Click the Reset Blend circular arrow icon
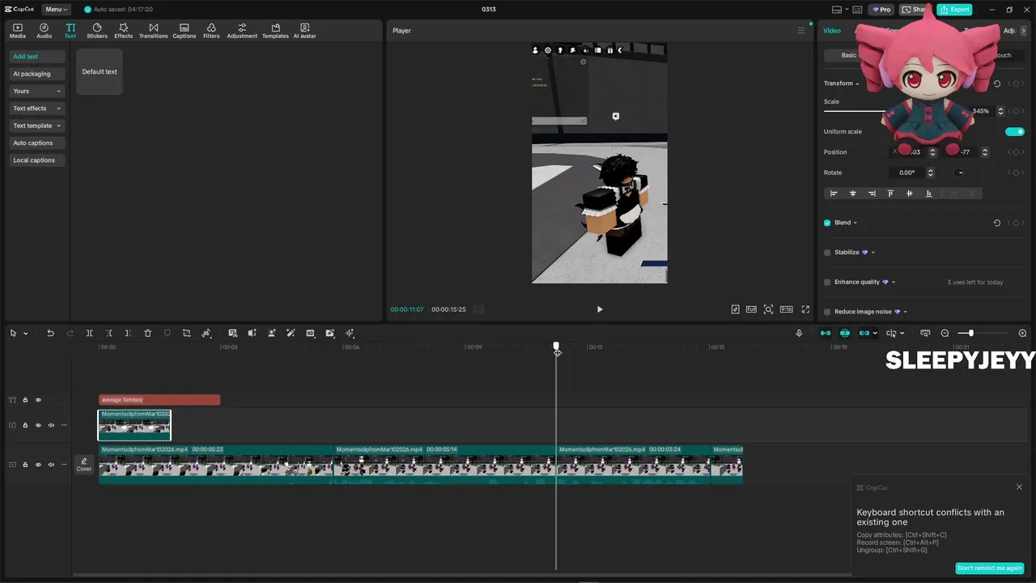Viewport: 1036px width, 583px height. [997, 223]
